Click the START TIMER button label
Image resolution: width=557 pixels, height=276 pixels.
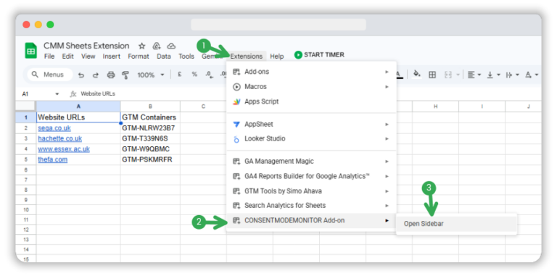[x=324, y=55]
